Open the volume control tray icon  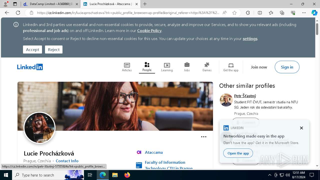[x=288, y=175]
